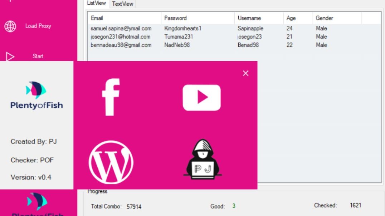Click the PlentyofFish logo in popup
The image size is (385, 216).
click(36, 95)
